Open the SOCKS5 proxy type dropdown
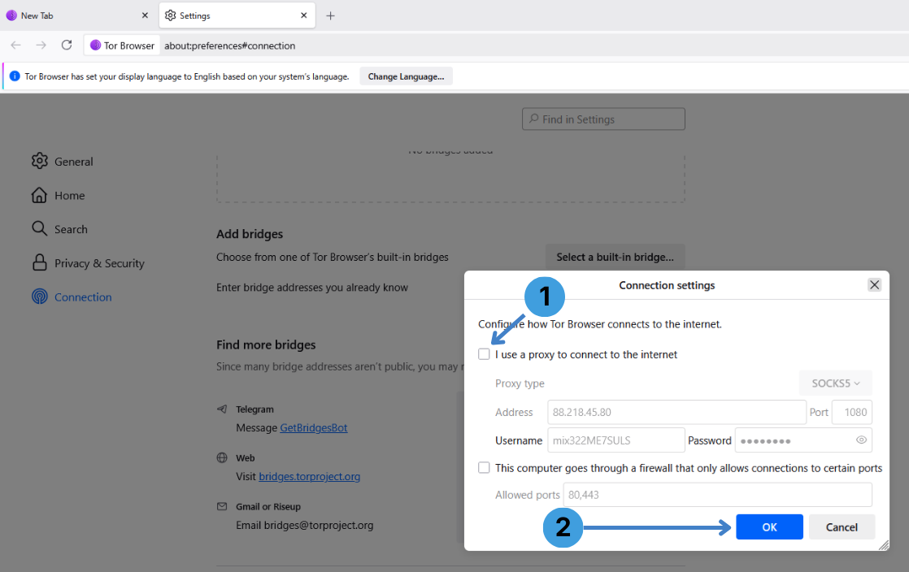 coord(835,383)
